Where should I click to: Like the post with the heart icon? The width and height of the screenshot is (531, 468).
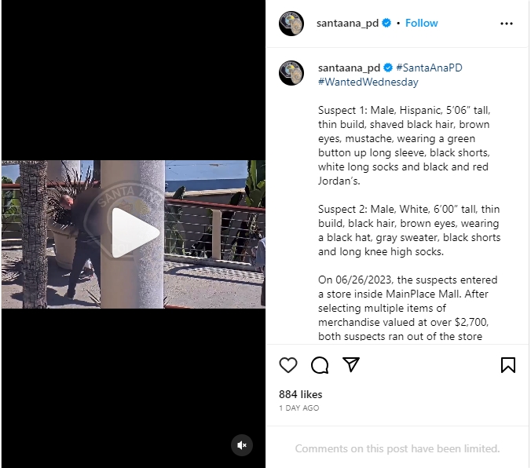pos(288,365)
